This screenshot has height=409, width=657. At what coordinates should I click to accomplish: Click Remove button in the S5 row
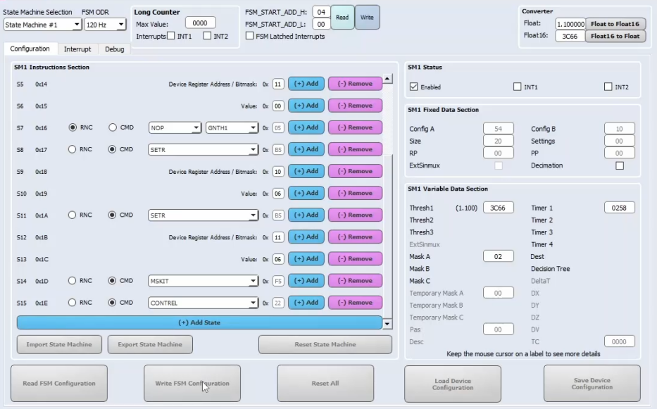[x=355, y=84]
